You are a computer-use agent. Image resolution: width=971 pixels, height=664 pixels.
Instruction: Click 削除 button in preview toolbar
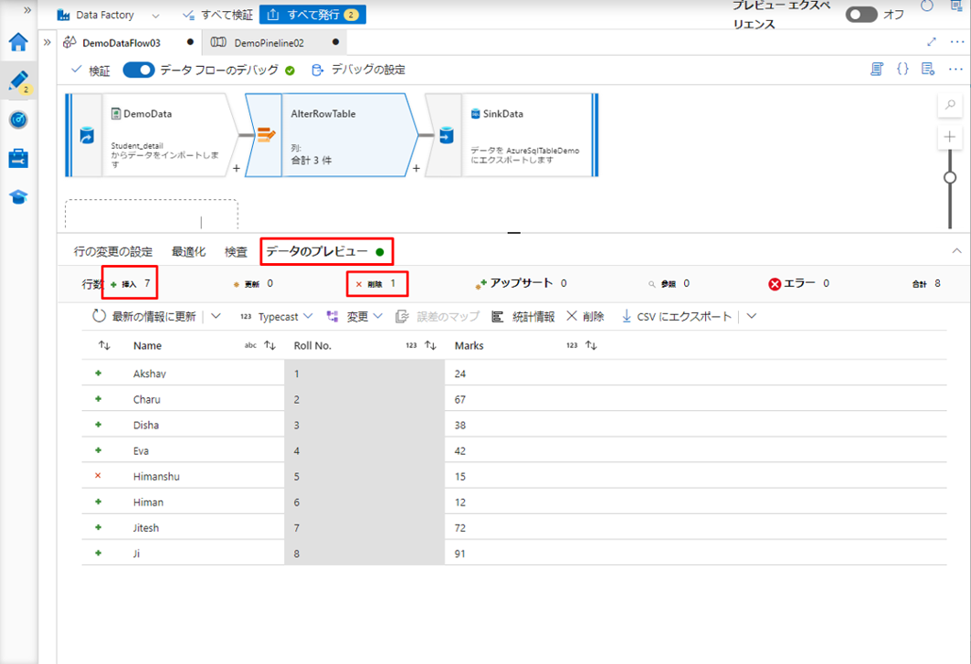point(586,317)
